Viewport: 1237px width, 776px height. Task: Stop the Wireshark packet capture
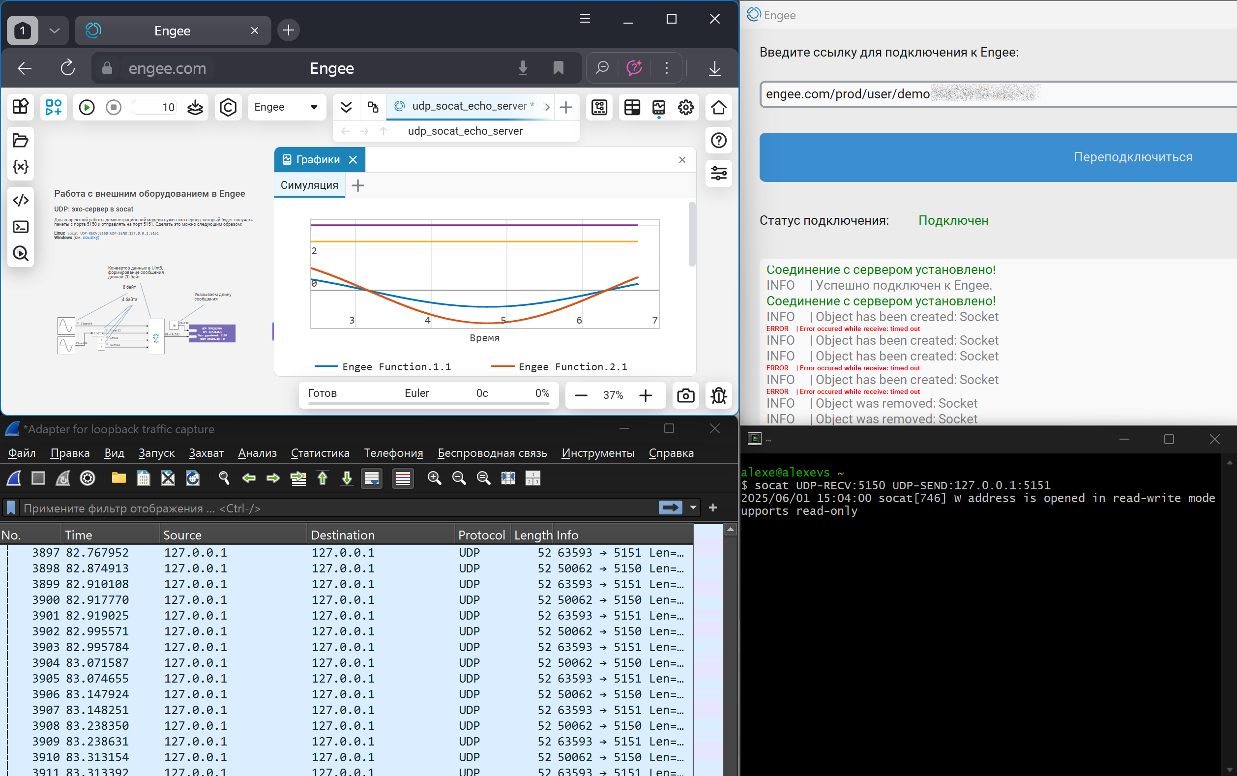click(38, 478)
